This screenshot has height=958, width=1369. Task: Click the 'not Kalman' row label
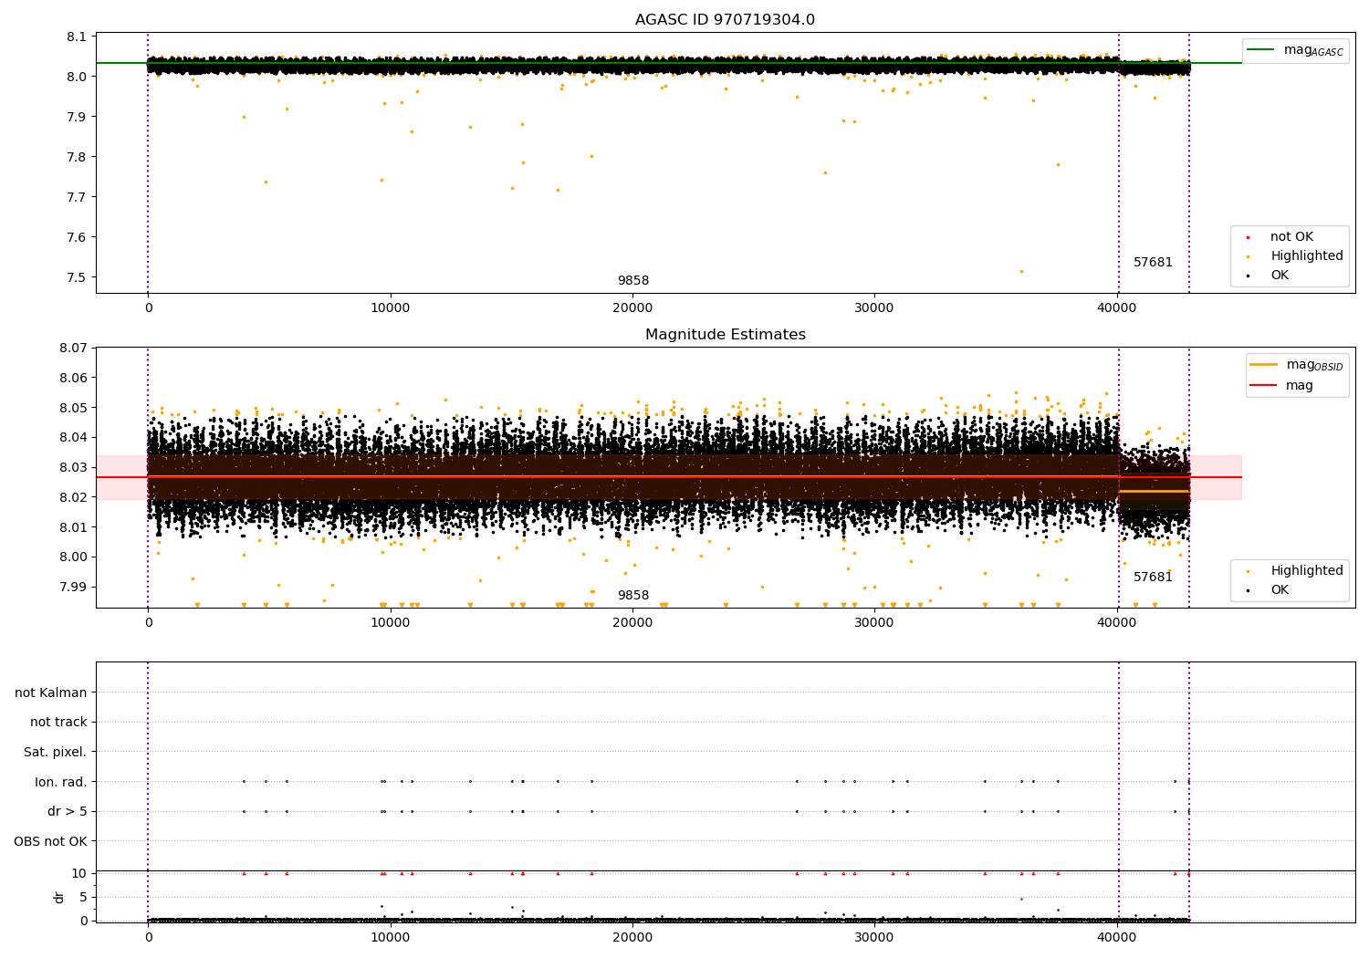[x=51, y=692]
